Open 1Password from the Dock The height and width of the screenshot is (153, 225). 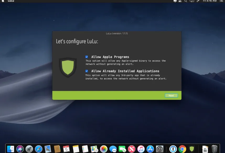173,149
